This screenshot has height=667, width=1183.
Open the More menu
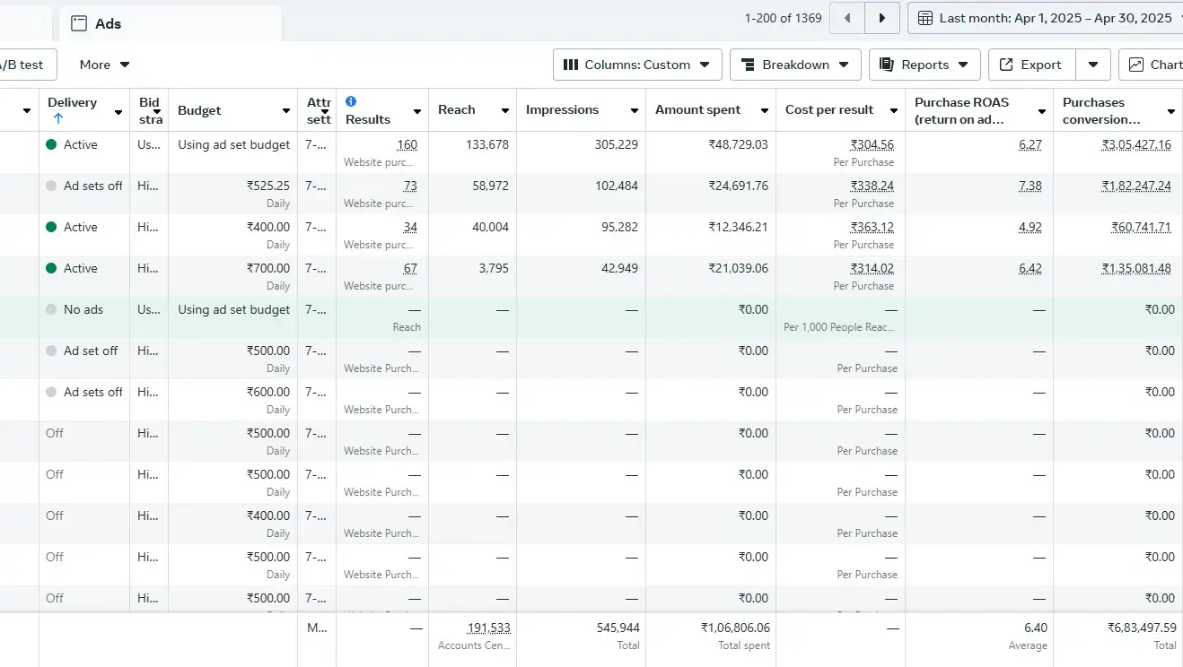pyautogui.click(x=104, y=65)
